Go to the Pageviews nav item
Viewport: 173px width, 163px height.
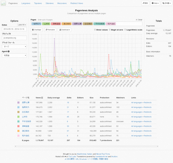[13, 3]
